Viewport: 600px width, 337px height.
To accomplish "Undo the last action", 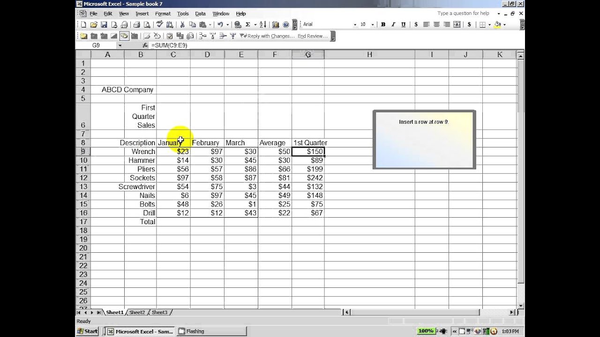I will pos(220,25).
